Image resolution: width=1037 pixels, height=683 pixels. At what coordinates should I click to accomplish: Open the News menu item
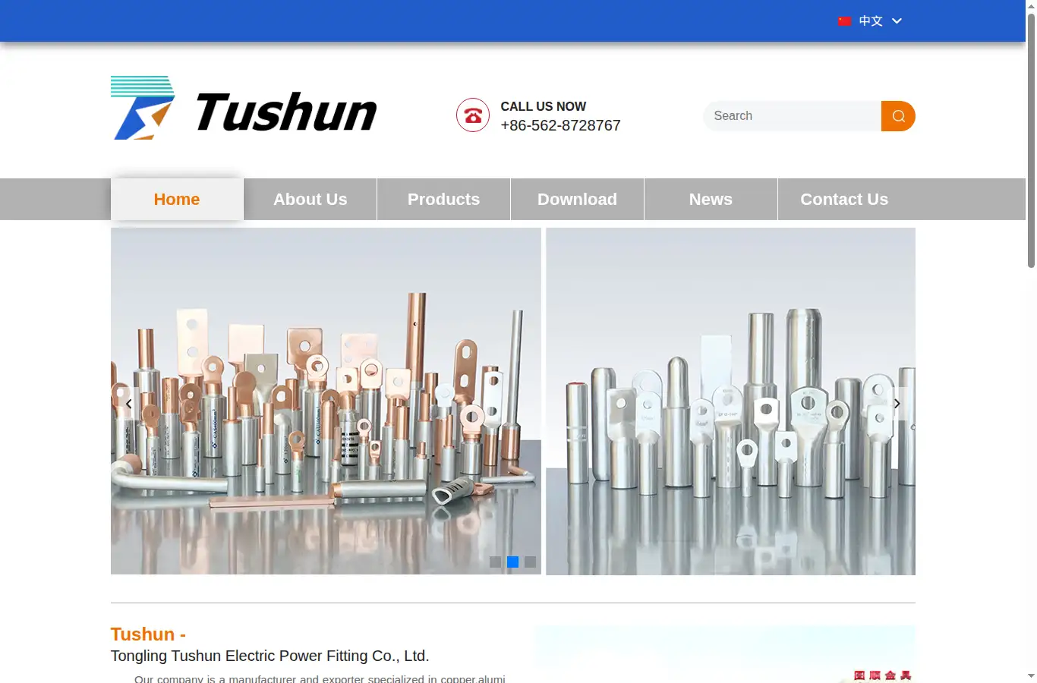[711, 200]
